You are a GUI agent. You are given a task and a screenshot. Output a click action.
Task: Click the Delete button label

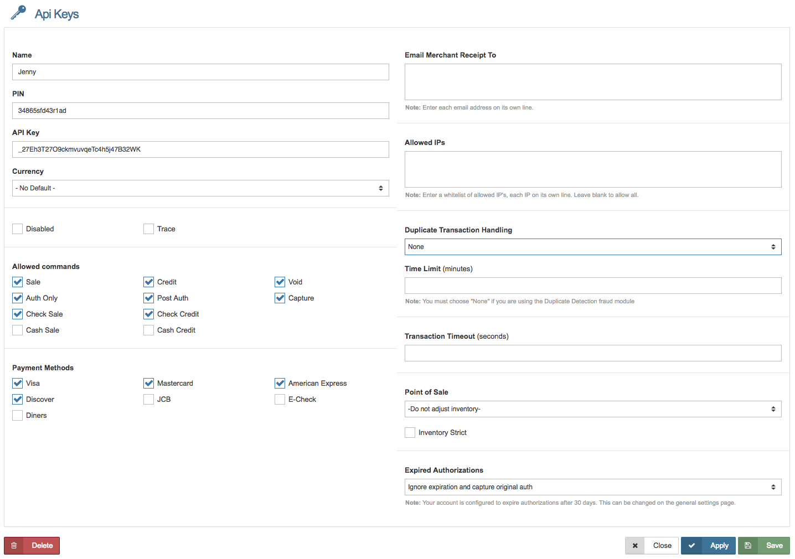pos(42,546)
